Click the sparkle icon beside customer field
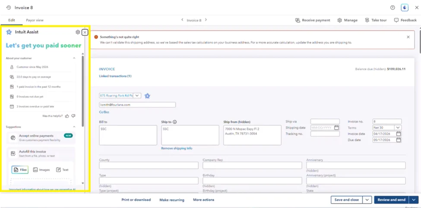The height and width of the screenshot is (208, 421). tap(147, 96)
